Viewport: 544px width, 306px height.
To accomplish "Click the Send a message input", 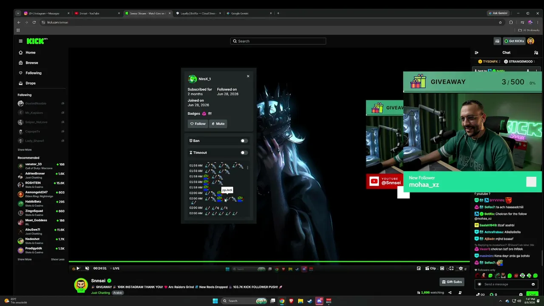I will [506, 284].
